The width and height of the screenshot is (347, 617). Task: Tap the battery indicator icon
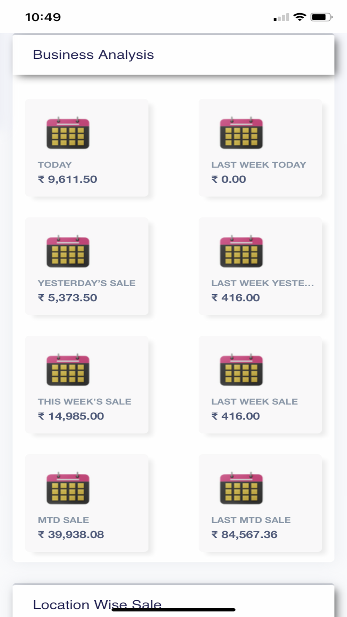point(321,17)
